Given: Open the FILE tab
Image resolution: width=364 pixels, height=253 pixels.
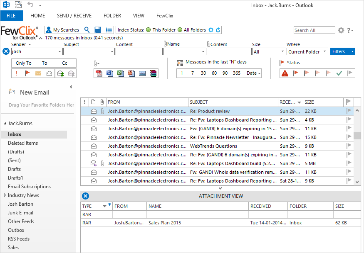Looking at the screenshot, I should (11, 15).
